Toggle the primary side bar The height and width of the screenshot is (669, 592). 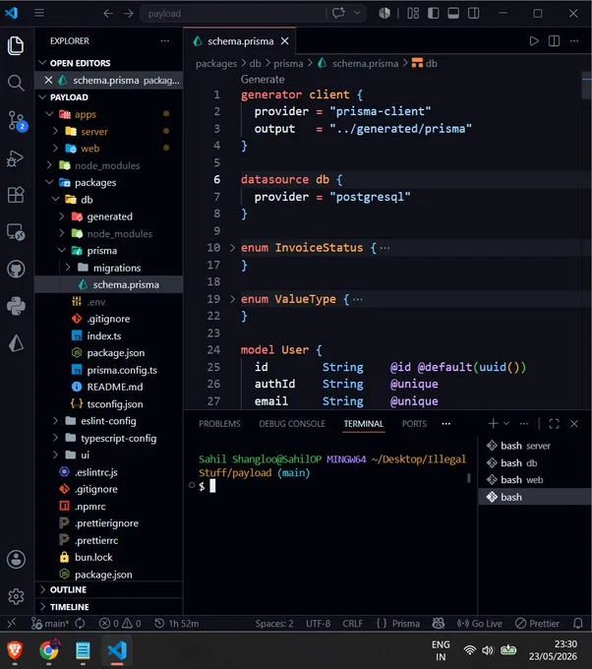tap(434, 13)
